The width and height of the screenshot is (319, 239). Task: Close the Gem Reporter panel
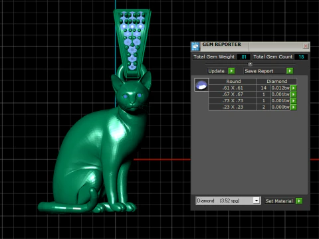click(306, 46)
